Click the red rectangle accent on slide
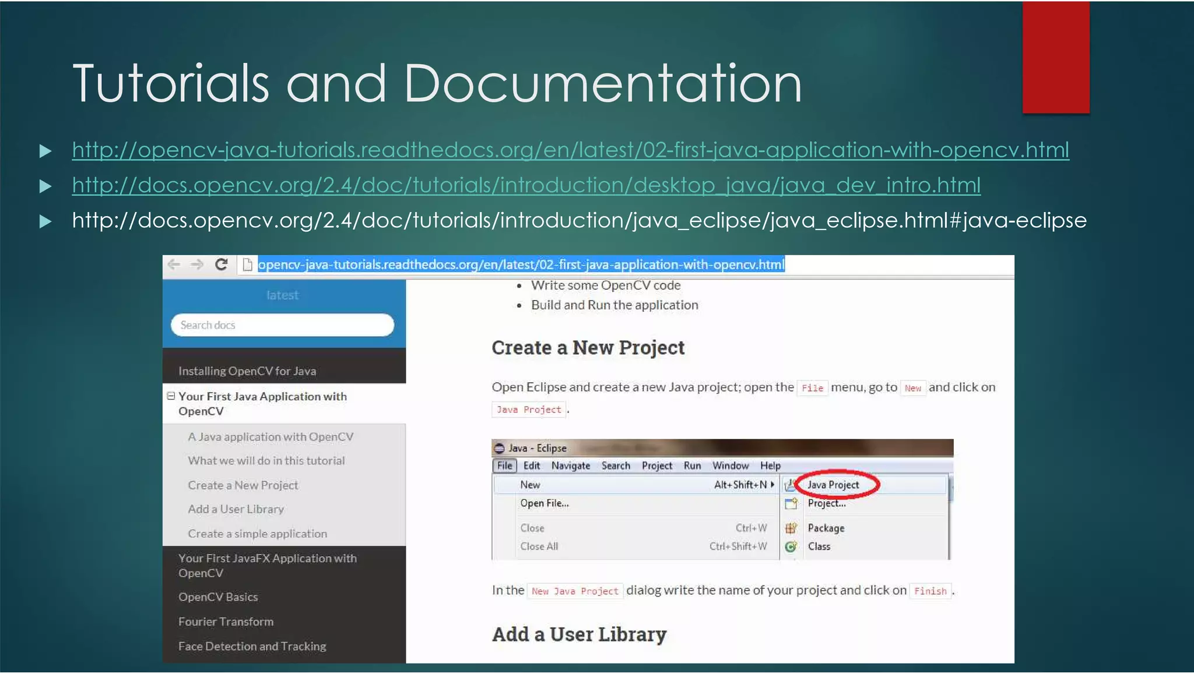 click(x=1055, y=57)
